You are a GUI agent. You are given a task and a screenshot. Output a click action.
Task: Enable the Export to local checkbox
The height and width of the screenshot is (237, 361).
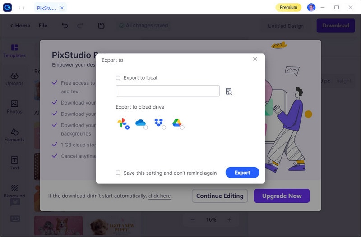click(x=118, y=78)
